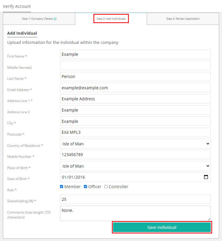Grab the Comments textarea resize handle

pyautogui.click(x=209, y=219)
